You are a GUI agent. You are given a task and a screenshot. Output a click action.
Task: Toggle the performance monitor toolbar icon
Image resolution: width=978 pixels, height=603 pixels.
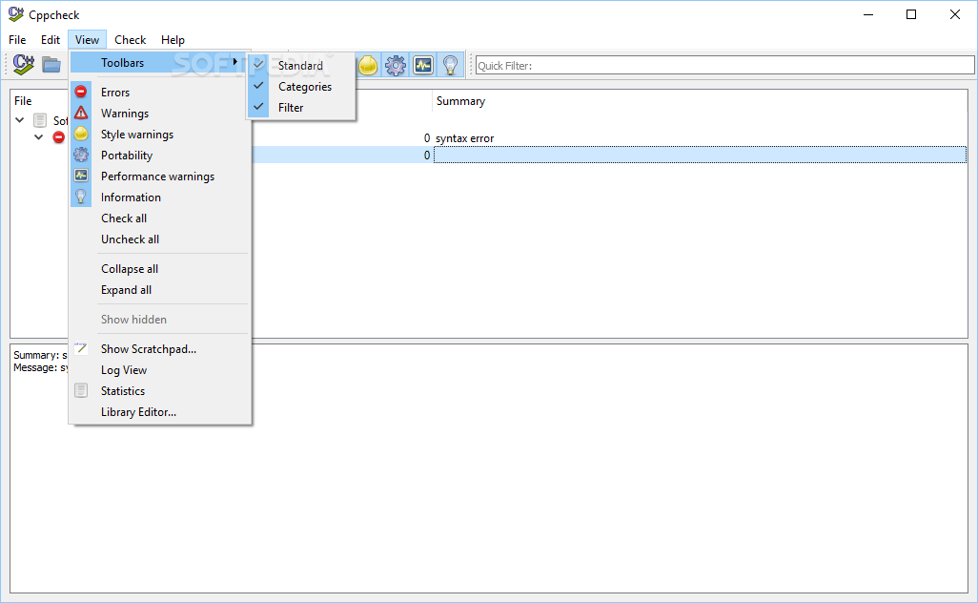423,65
